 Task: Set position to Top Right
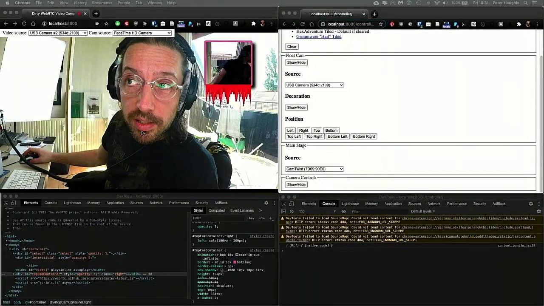314,136
